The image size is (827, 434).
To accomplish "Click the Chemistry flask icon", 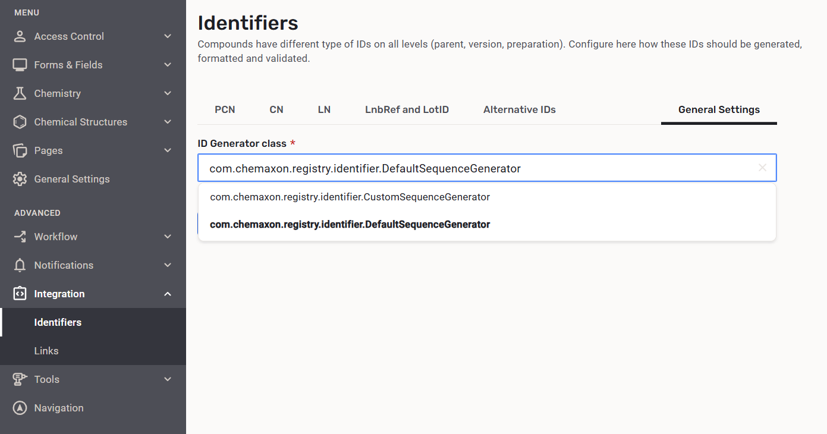I will pos(20,93).
